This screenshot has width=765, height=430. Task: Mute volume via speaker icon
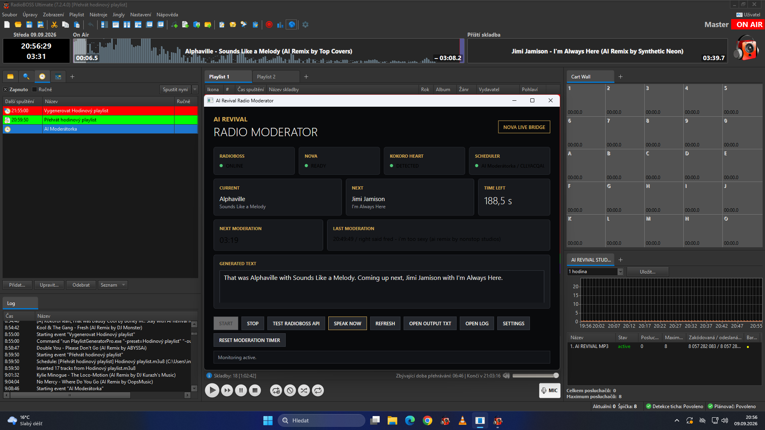coord(506,376)
